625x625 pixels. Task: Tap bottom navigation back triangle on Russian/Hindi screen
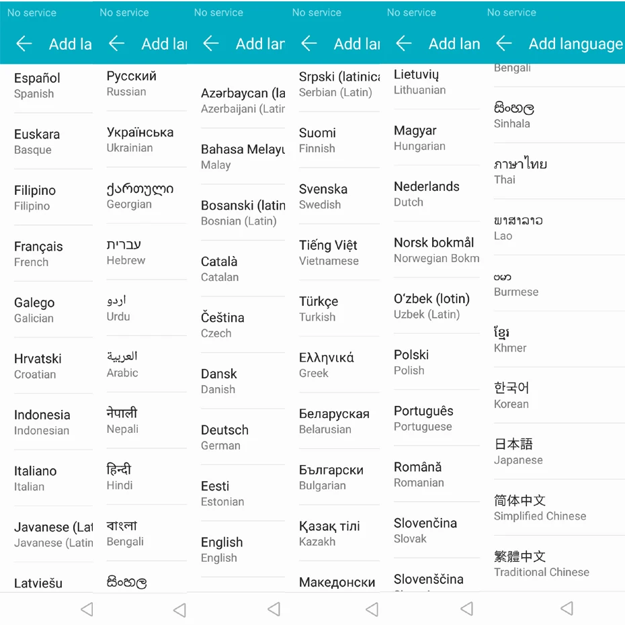(179, 609)
